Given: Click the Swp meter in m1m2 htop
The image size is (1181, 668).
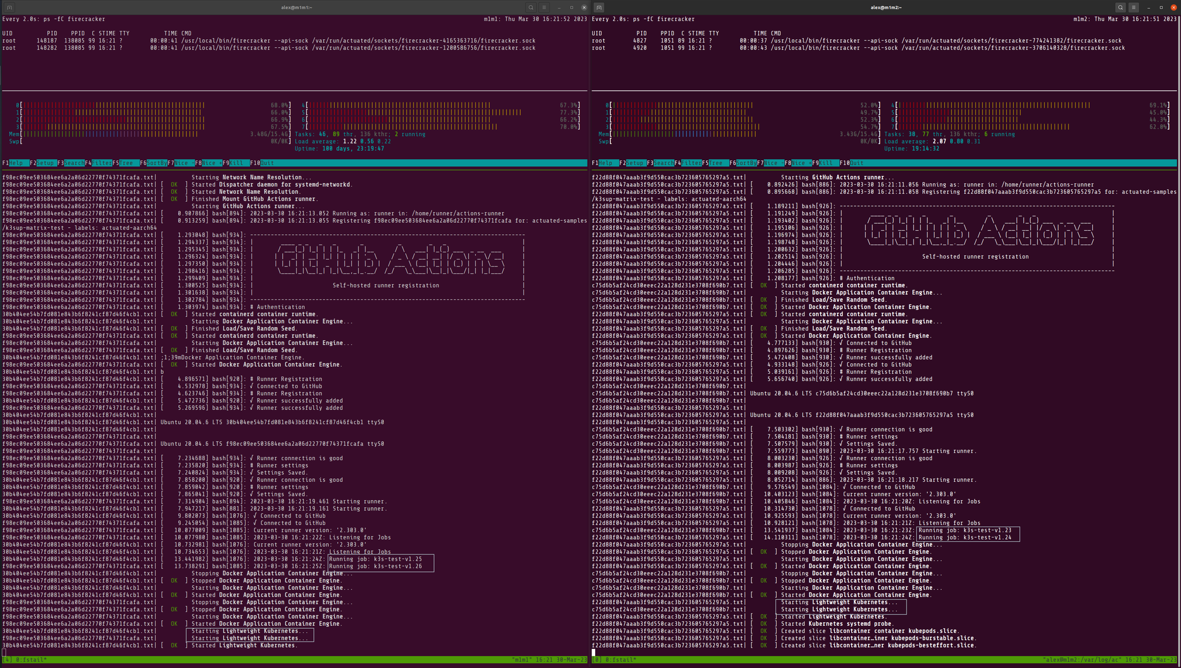Looking at the screenshot, I should pyautogui.click(x=740, y=141).
